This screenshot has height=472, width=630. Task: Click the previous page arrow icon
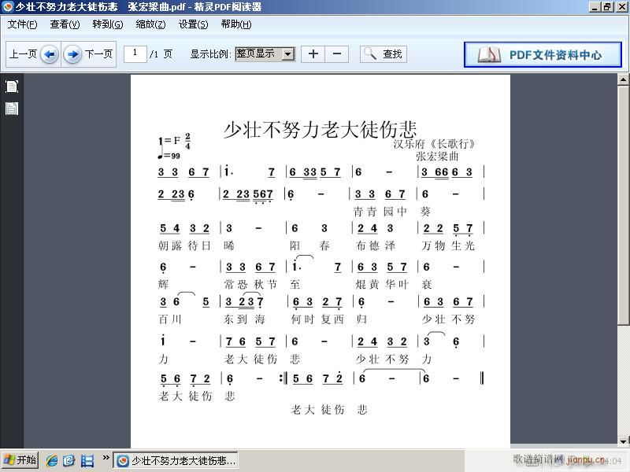tap(49, 54)
